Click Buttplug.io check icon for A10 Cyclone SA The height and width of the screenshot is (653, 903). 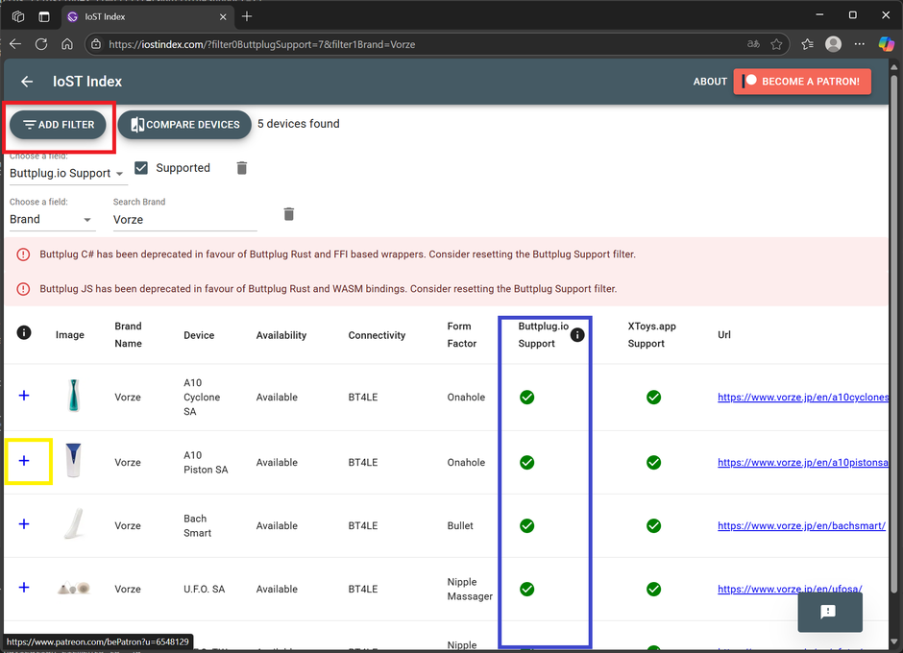(x=527, y=398)
